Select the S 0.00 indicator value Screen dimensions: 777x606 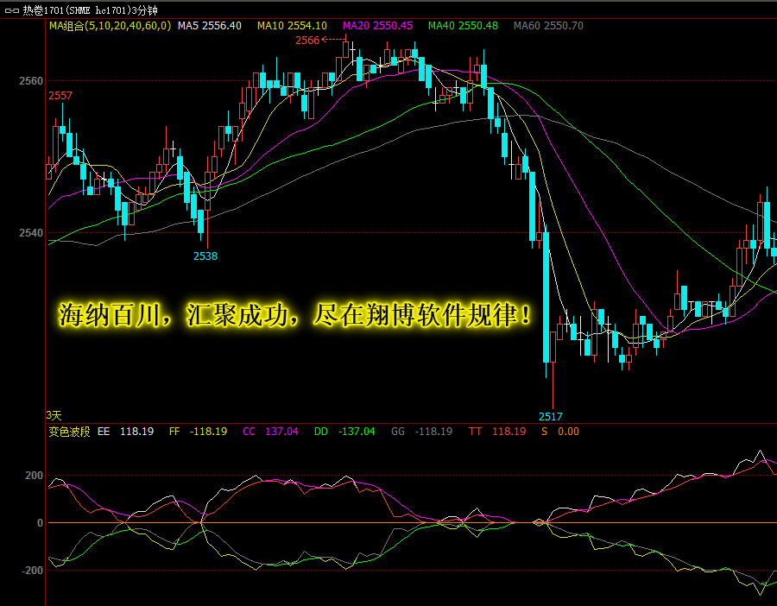pos(560,432)
